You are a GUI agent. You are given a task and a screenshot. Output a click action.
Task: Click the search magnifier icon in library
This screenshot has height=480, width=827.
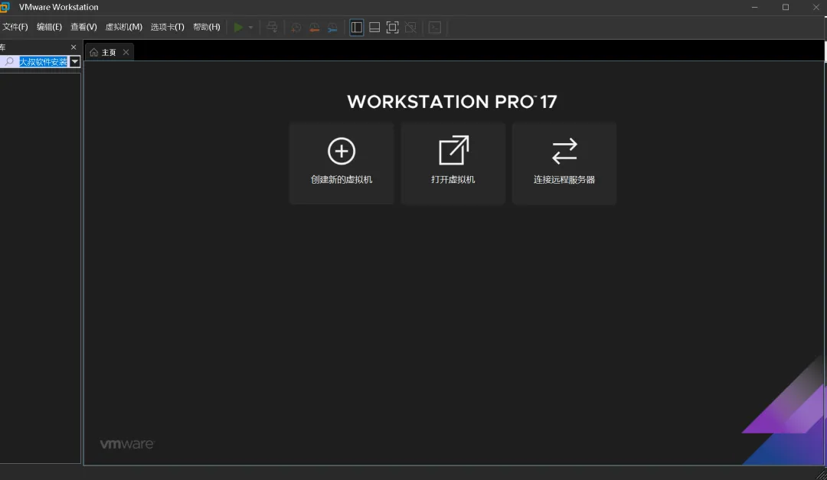coord(9,62)
